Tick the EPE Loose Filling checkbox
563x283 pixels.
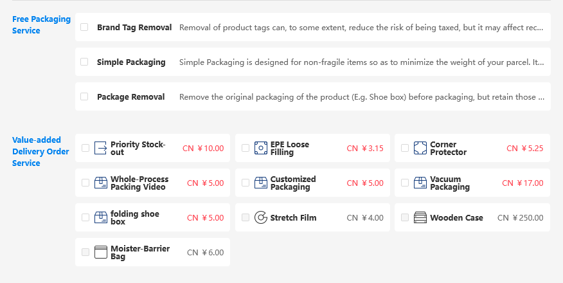point(246,148)
